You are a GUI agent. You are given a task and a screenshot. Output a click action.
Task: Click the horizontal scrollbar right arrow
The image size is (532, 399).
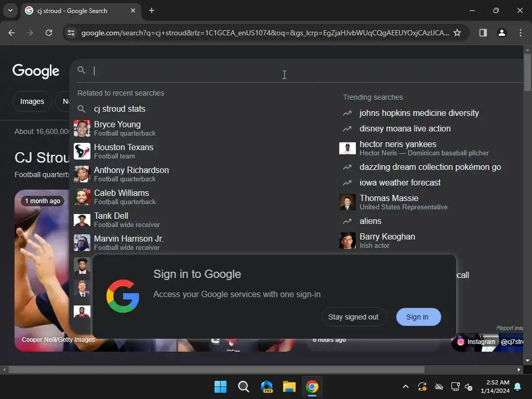519,369
